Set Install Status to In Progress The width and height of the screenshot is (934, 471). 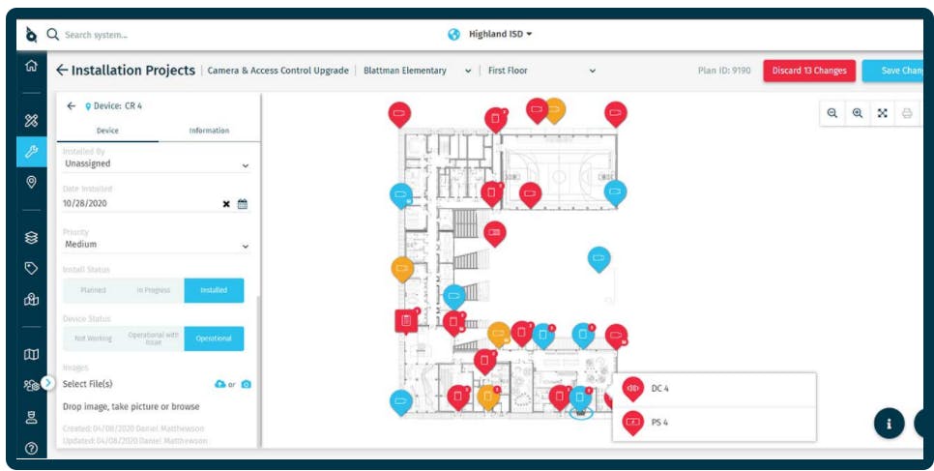154,290
